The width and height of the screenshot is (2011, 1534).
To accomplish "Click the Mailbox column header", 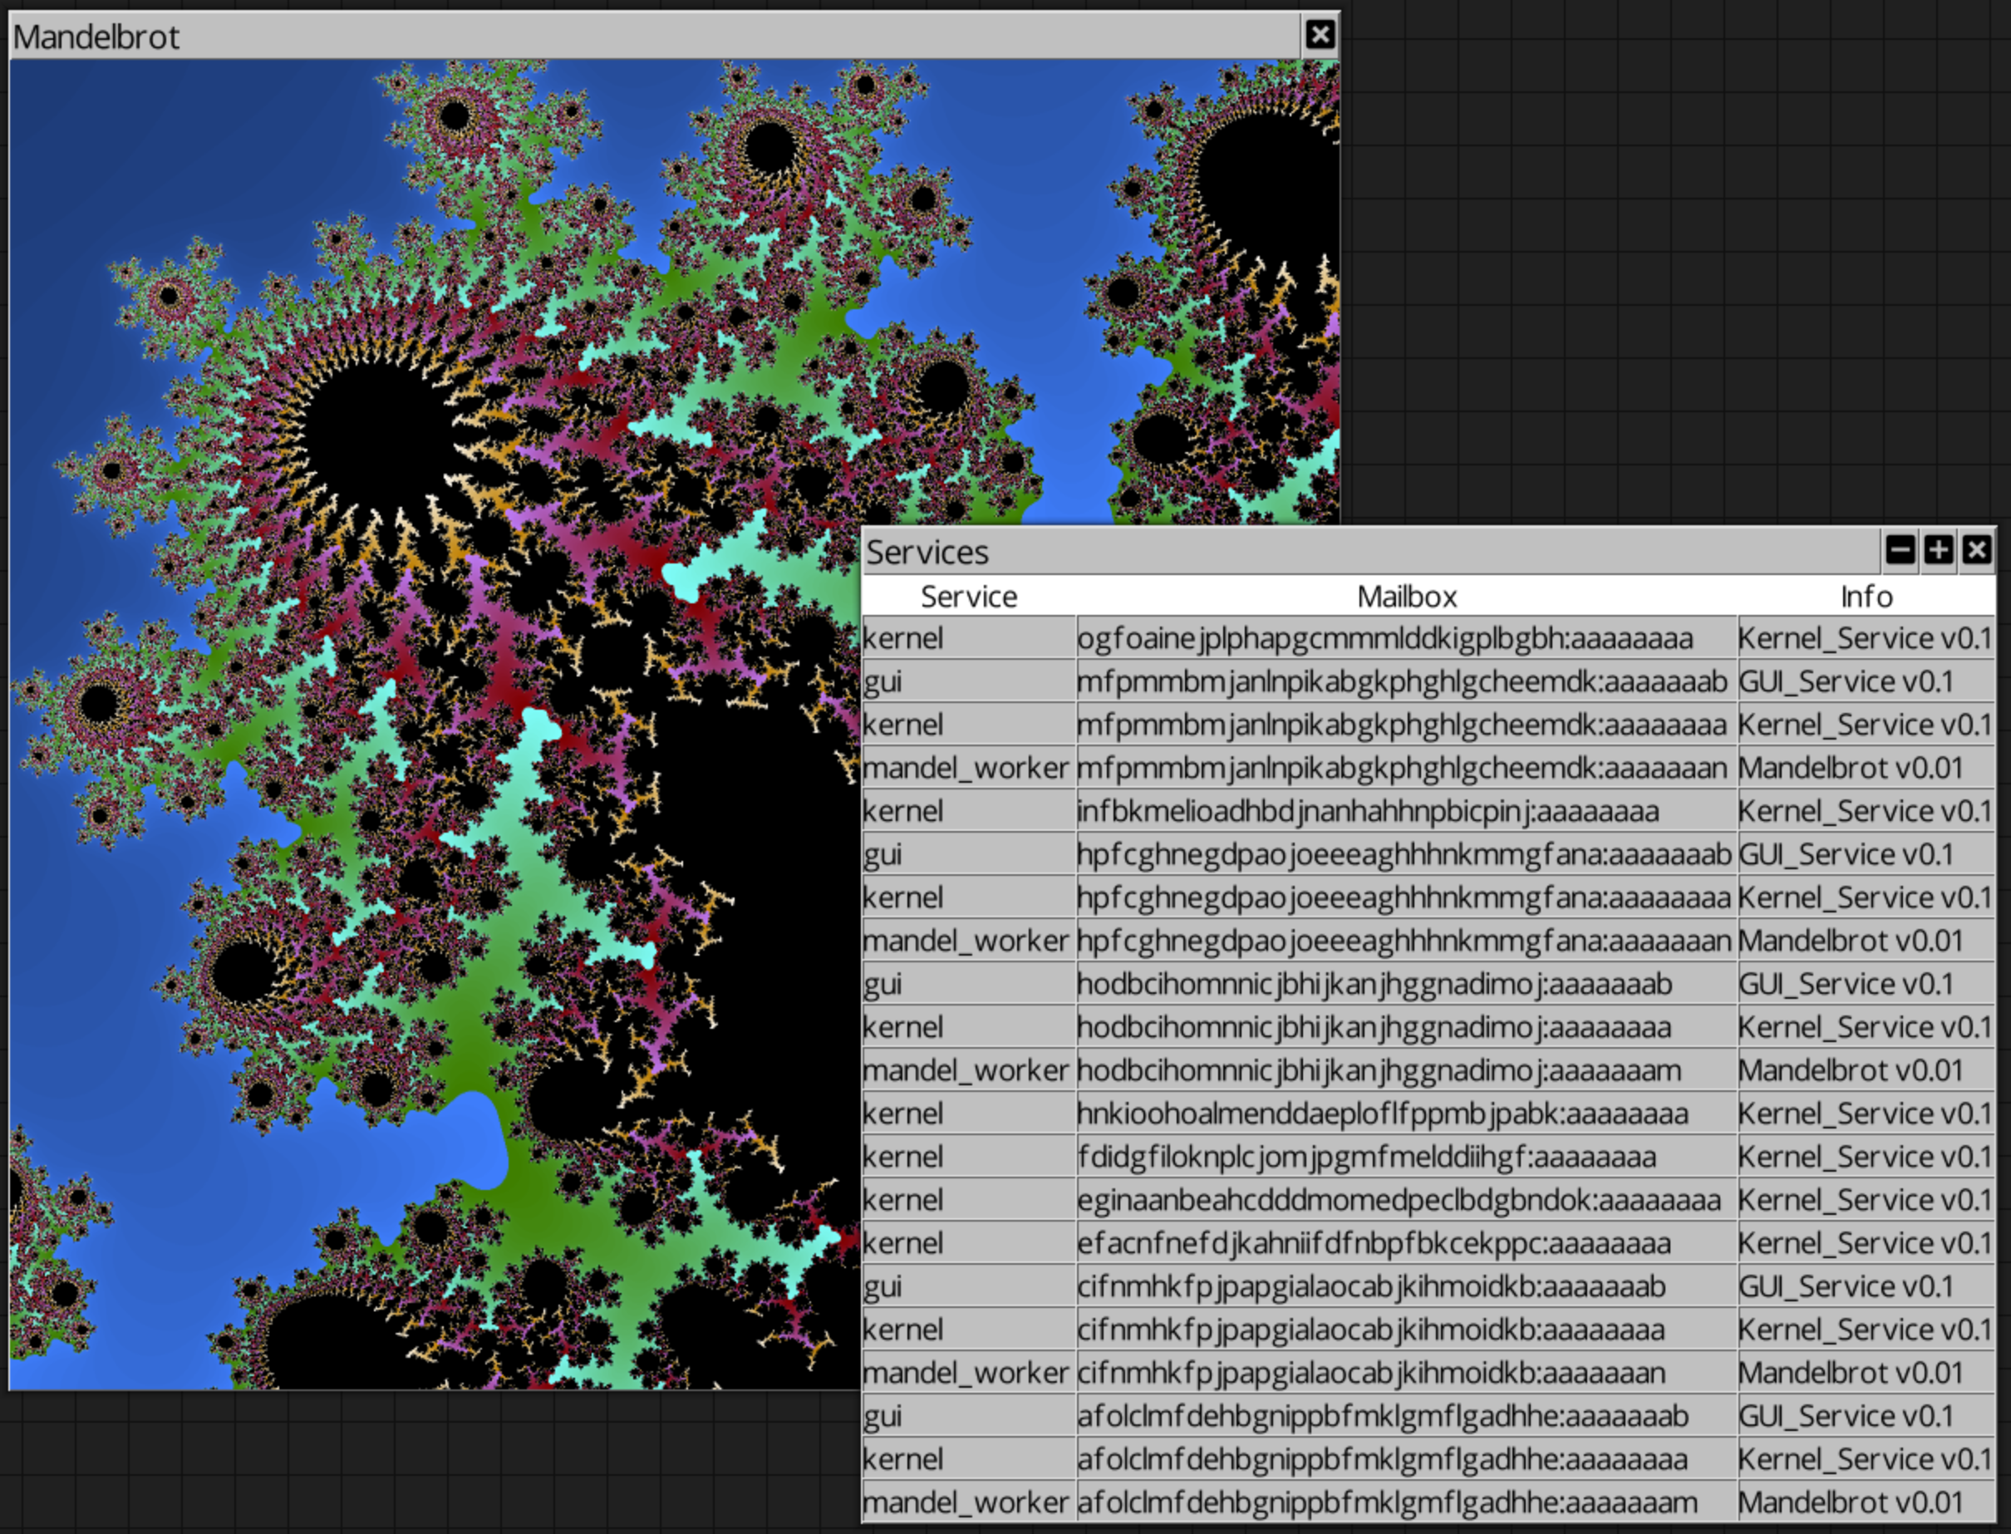I will 1406,597.
